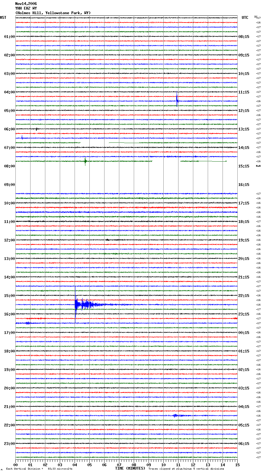Click the date text Nov14,2006
The image size is (262, 473).
[x=26, y=4]
